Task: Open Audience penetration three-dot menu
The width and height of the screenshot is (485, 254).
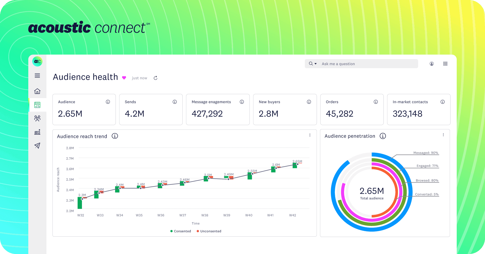Action: point(443,135)
